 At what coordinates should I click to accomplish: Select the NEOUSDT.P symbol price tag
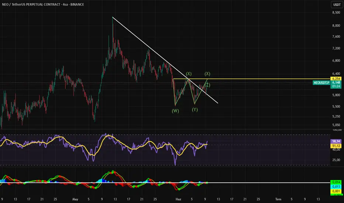pyautogui.click(x=321, y=83)
